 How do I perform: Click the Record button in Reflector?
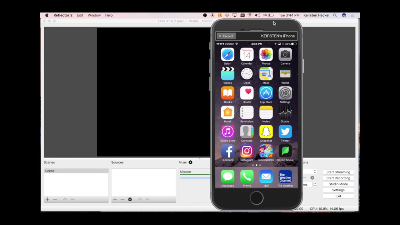pos(226,36)
